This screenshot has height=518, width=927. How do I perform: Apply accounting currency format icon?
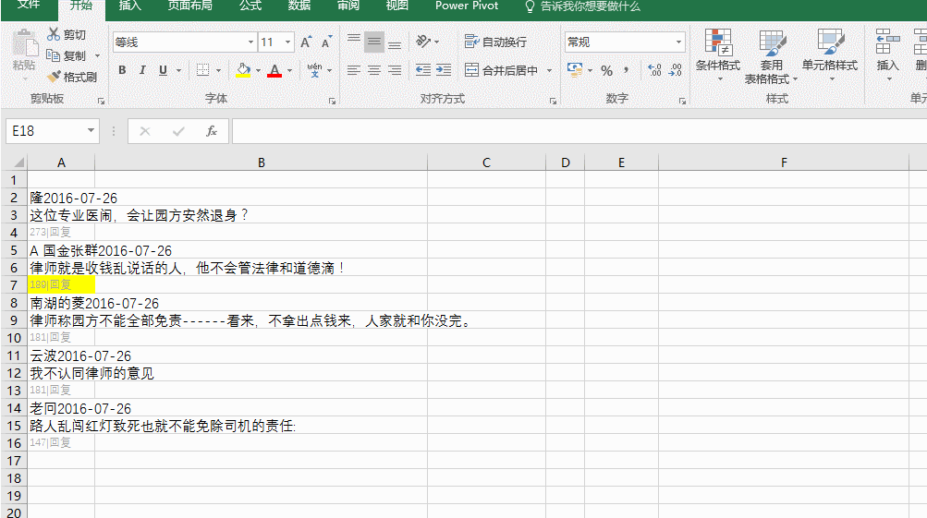pyautogui.click(x=575, y=69)
